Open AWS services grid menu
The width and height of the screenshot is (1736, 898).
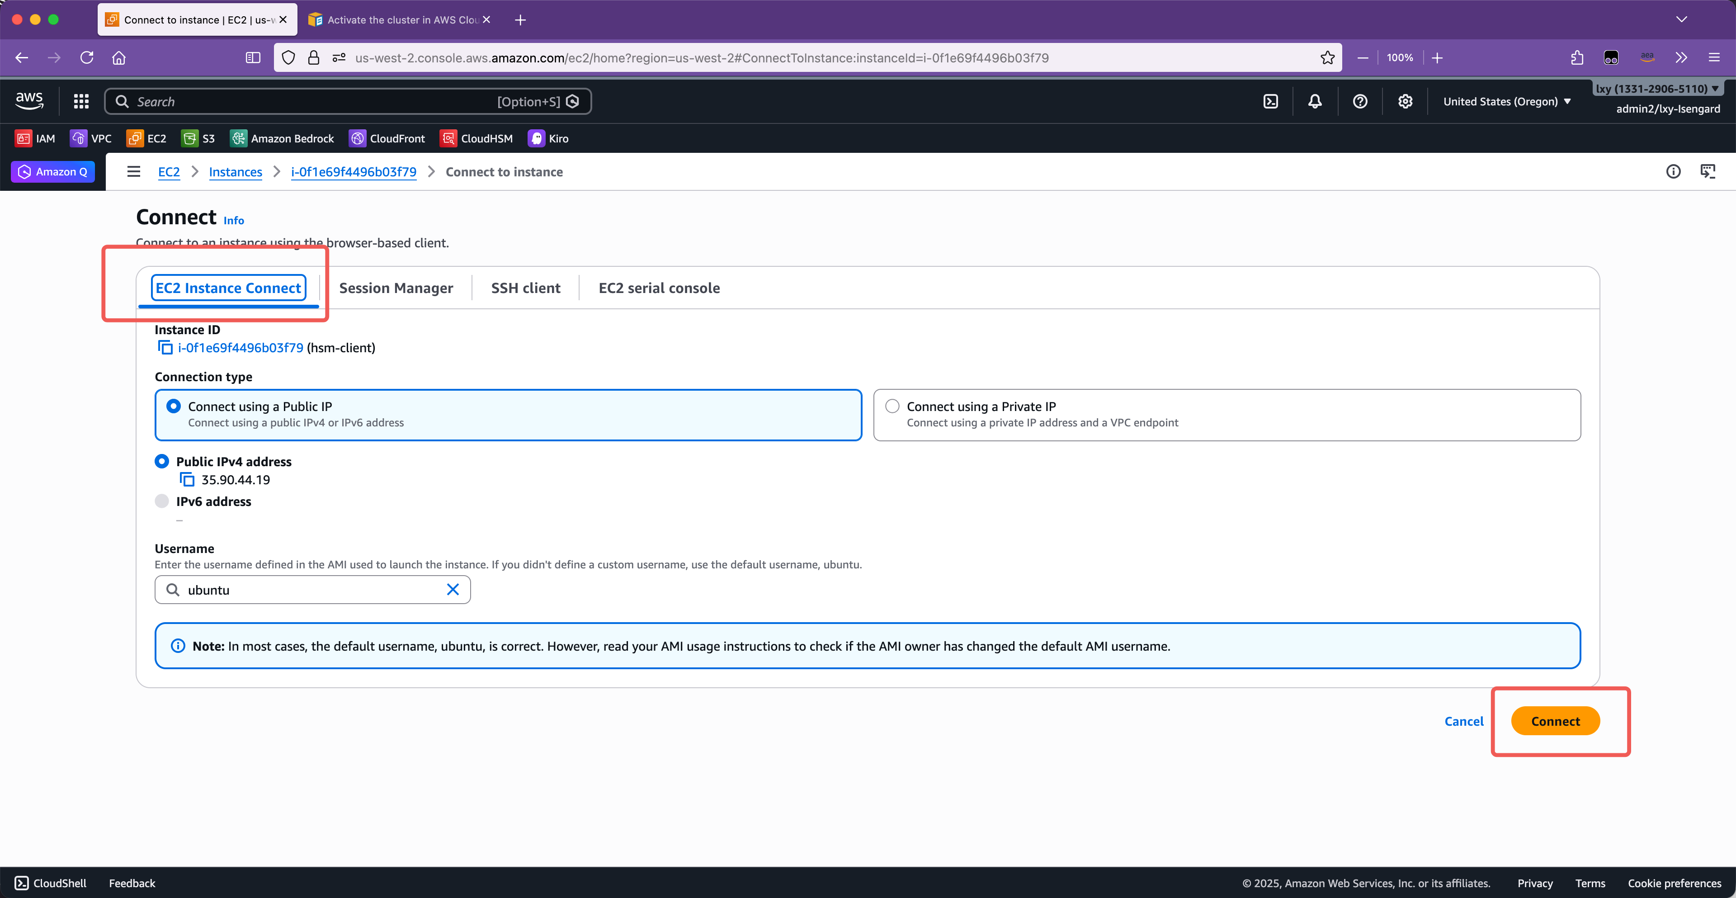(x=81, y=102)
